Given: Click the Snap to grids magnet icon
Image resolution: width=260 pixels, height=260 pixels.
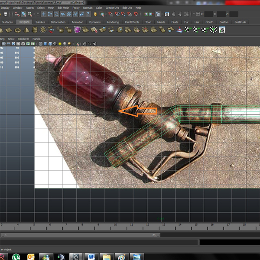Looking at the screenshot, I should (x=110, y=14).
